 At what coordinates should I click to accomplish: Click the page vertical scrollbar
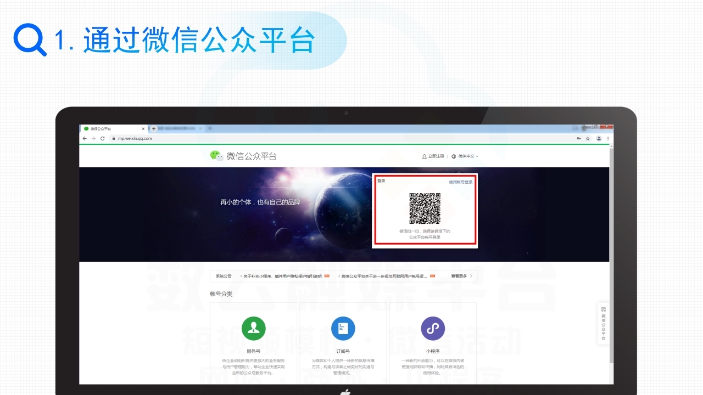click(x=611, y=255)
